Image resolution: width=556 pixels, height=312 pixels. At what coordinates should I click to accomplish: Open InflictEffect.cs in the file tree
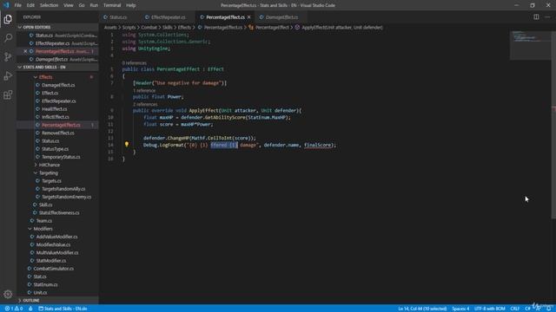tap(56, 117)
